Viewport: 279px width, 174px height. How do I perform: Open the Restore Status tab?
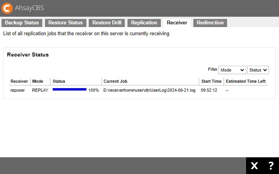65,23
